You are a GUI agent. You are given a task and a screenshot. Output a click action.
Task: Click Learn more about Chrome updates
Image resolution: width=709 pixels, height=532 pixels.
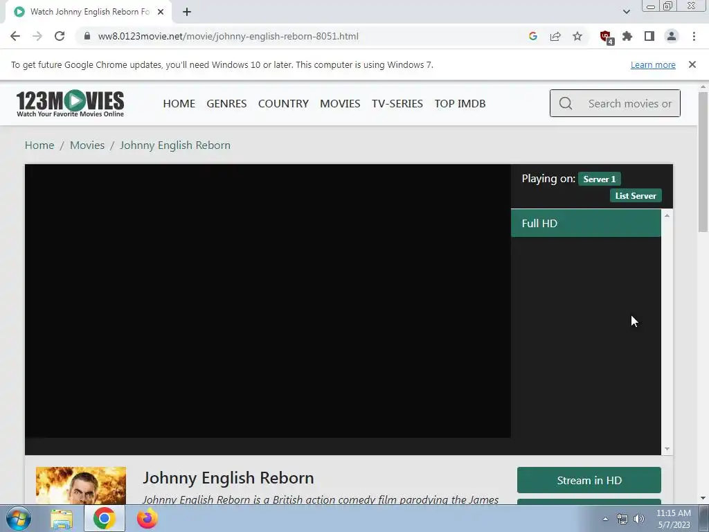pos(653,64)
